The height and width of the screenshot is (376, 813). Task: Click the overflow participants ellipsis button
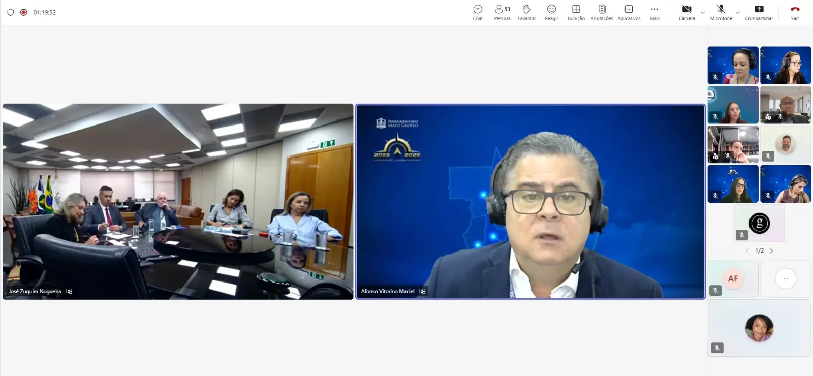click(x=785, y=278)
